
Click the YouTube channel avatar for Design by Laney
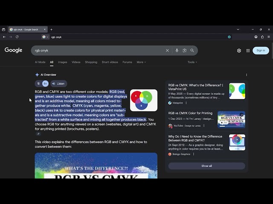[x=170, y=126]
